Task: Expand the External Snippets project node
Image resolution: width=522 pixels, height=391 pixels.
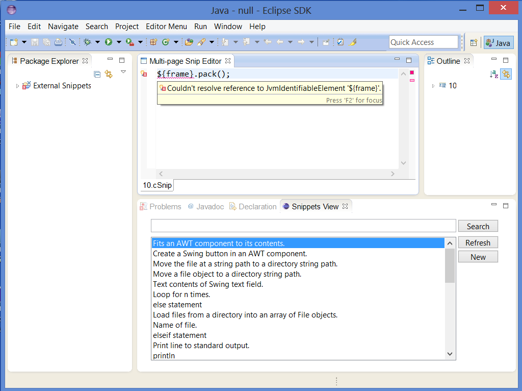Action: coord(17,86)
